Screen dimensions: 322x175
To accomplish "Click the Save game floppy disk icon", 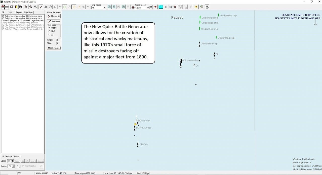I will [x=11, y=7].
